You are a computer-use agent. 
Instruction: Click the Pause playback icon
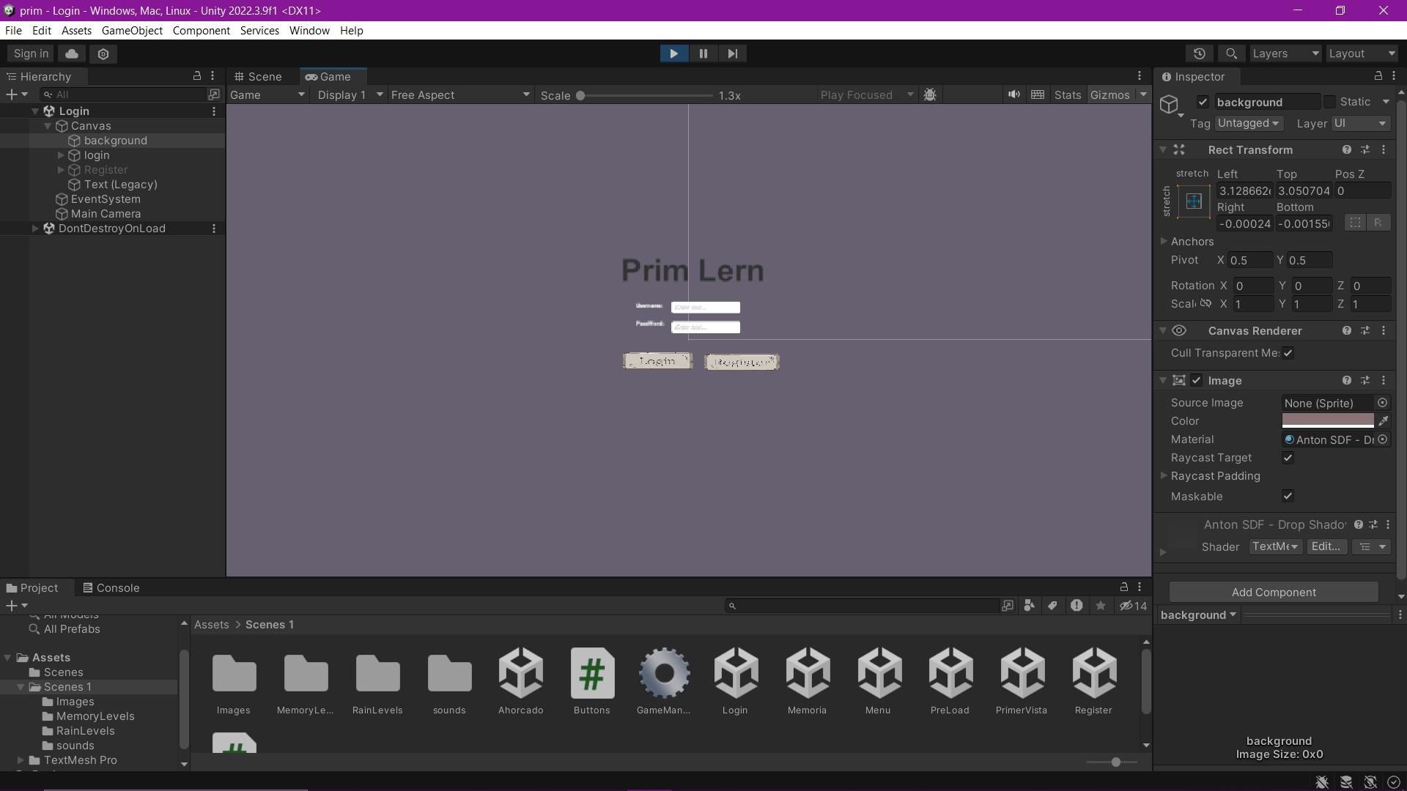pyautogui.click(x=703, y=53)
